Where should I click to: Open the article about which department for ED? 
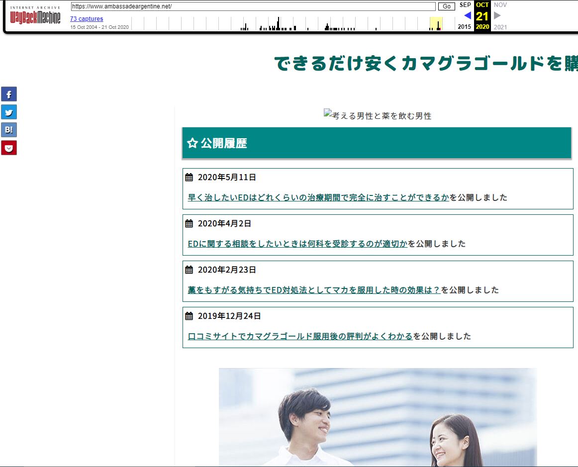tap(297, 244)
